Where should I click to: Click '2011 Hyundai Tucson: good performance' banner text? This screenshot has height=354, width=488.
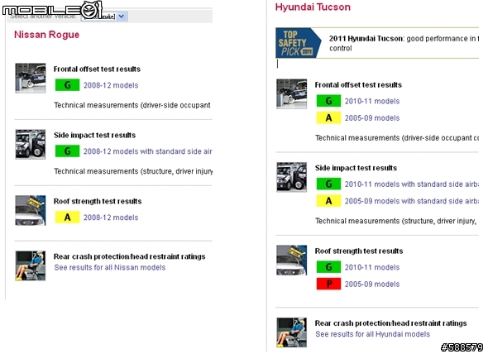tap(404, 43)
